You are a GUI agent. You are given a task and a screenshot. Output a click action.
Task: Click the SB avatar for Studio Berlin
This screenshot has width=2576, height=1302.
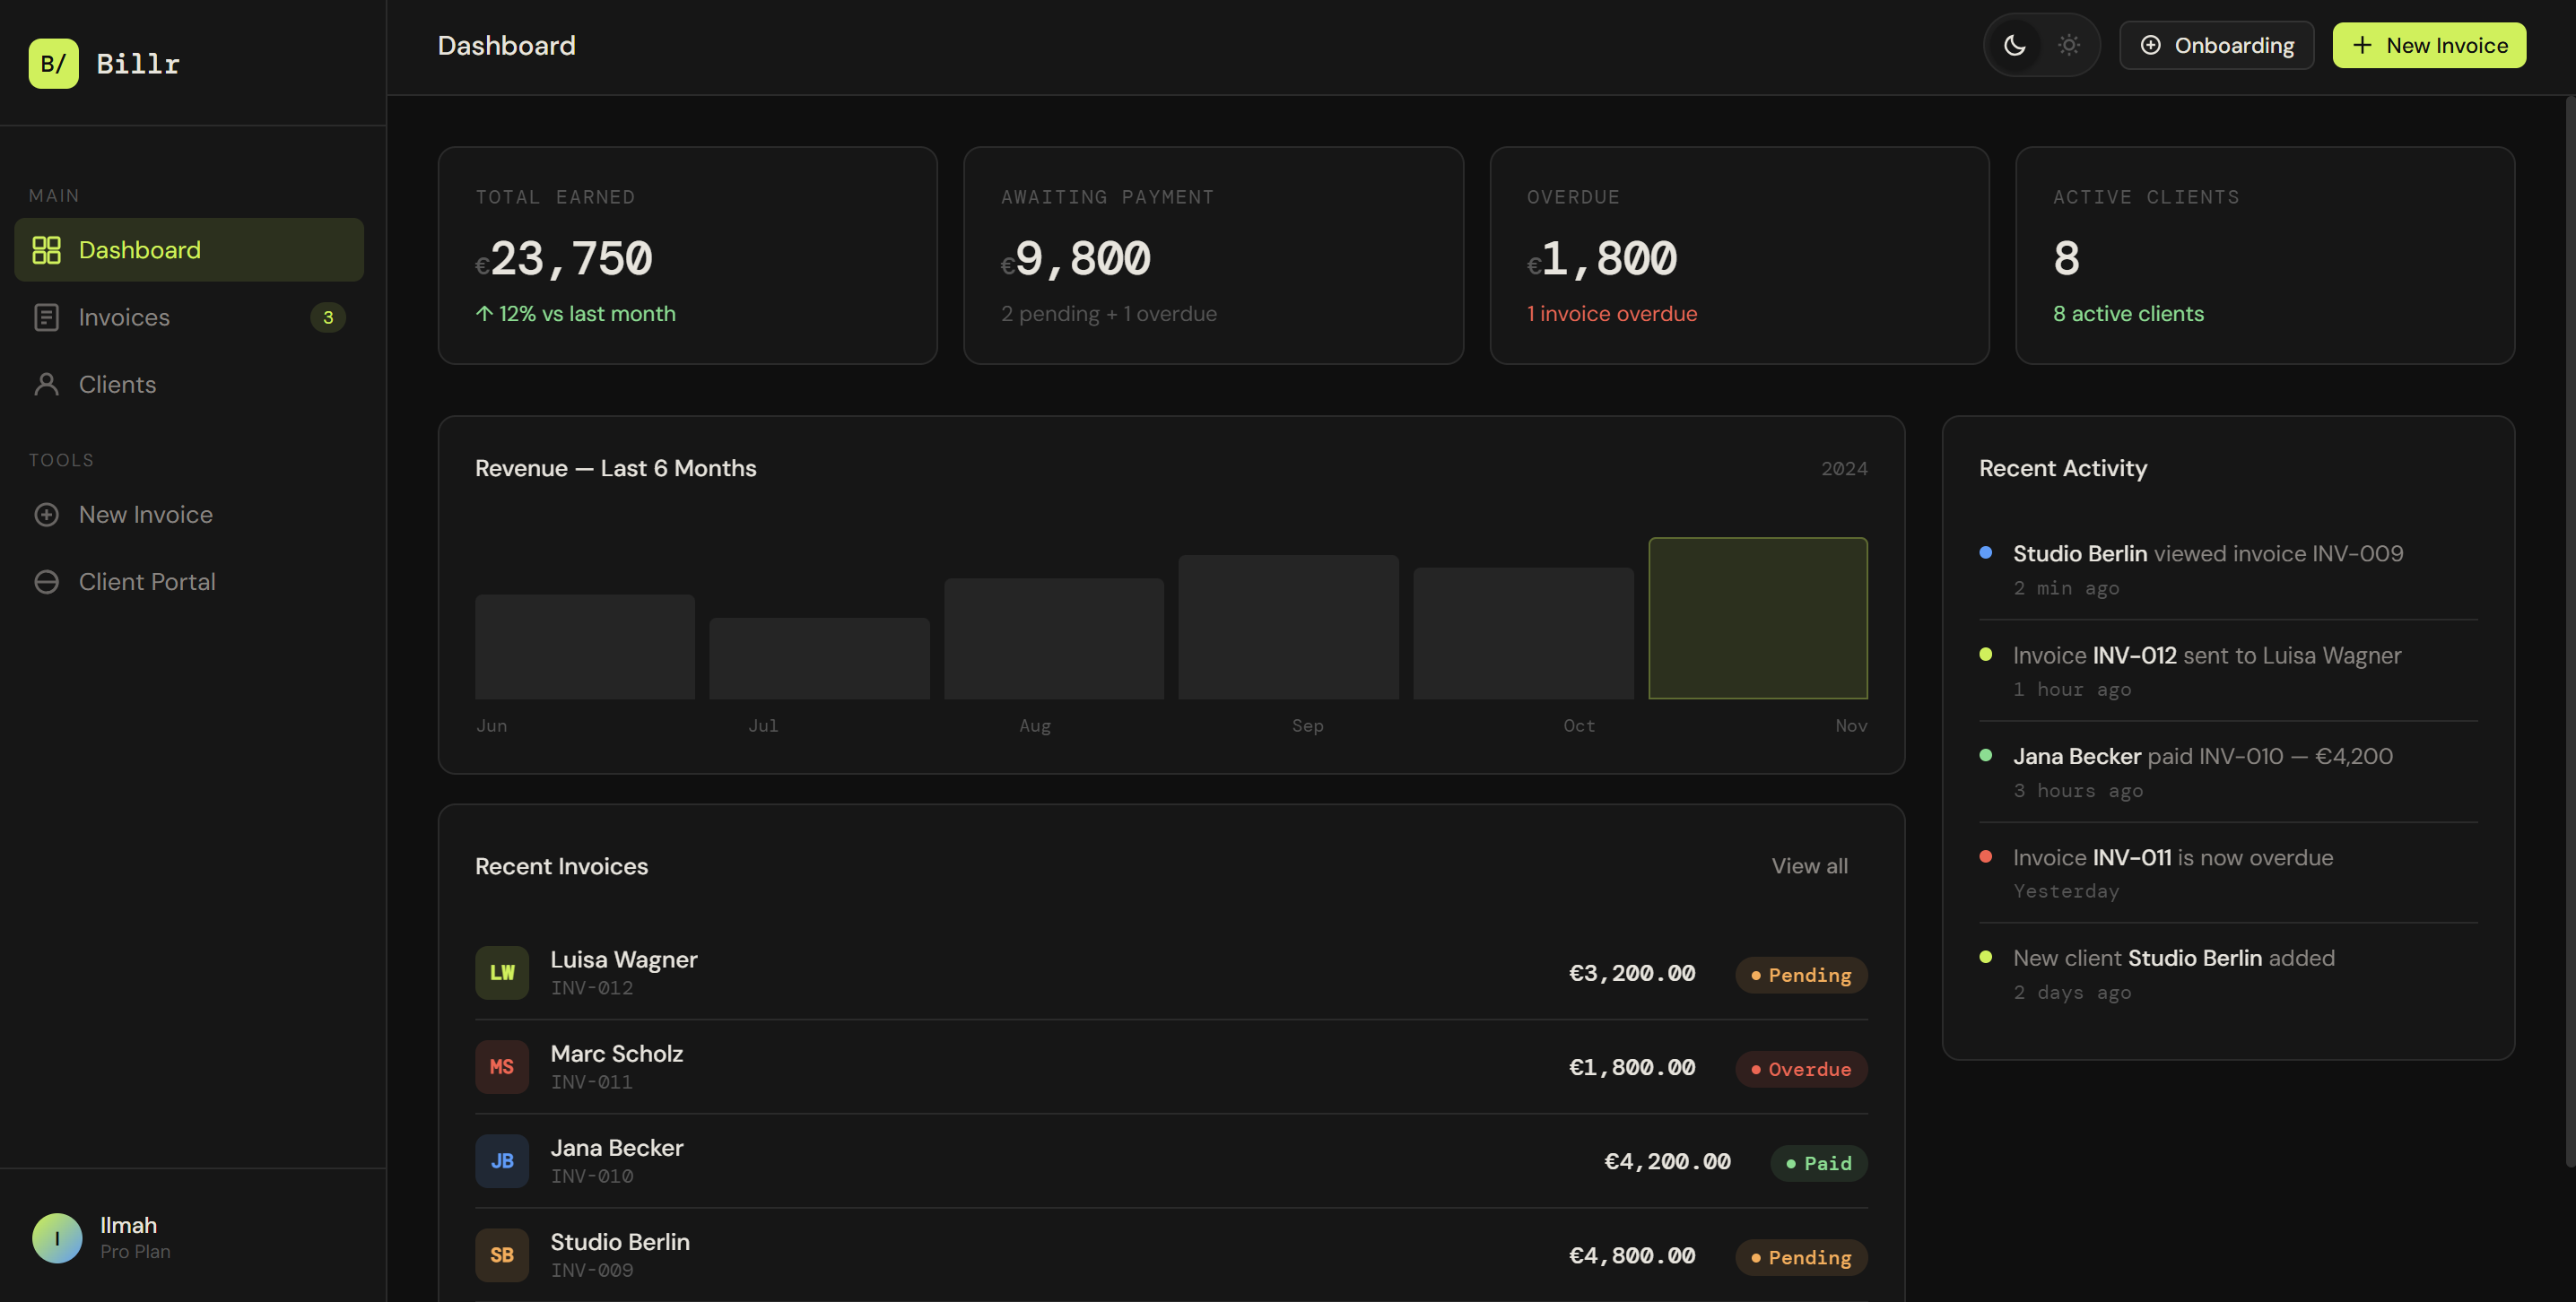point(502,1255)
